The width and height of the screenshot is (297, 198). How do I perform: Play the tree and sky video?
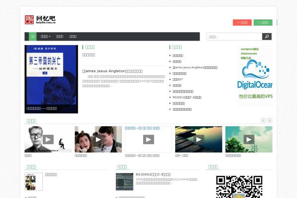249,140
